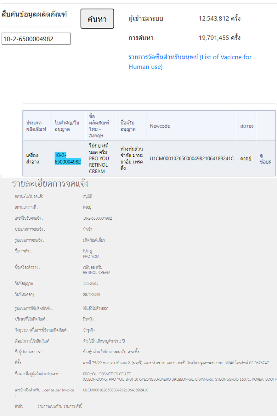The width and height of the screenshot is (277, 416).
Task: Click the สืบค้นข้อมูลผลิตภัณฑ์ heading
Action: pos(34,14)
